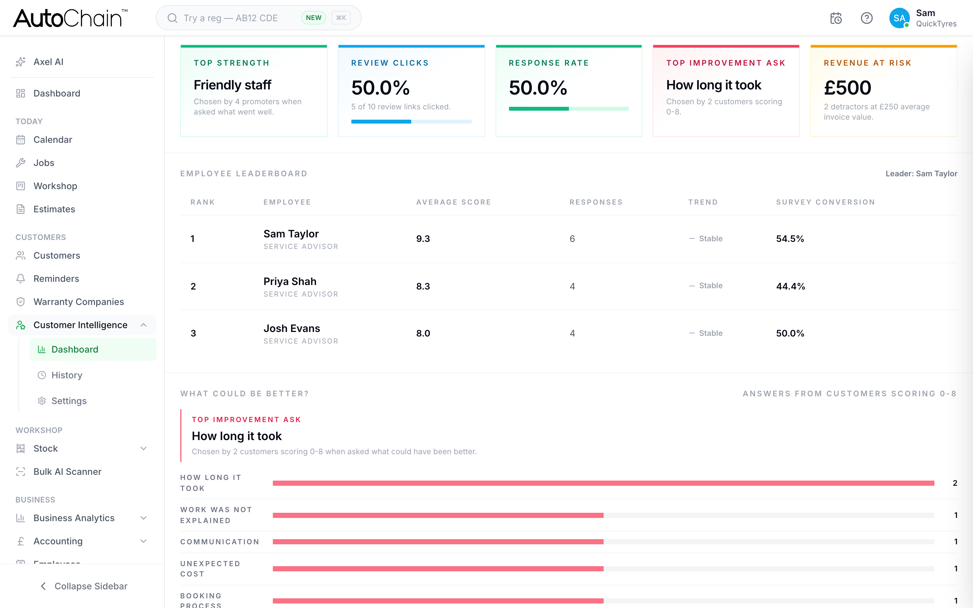
Task: Open the help question mark icon
Action: (866, 18)
